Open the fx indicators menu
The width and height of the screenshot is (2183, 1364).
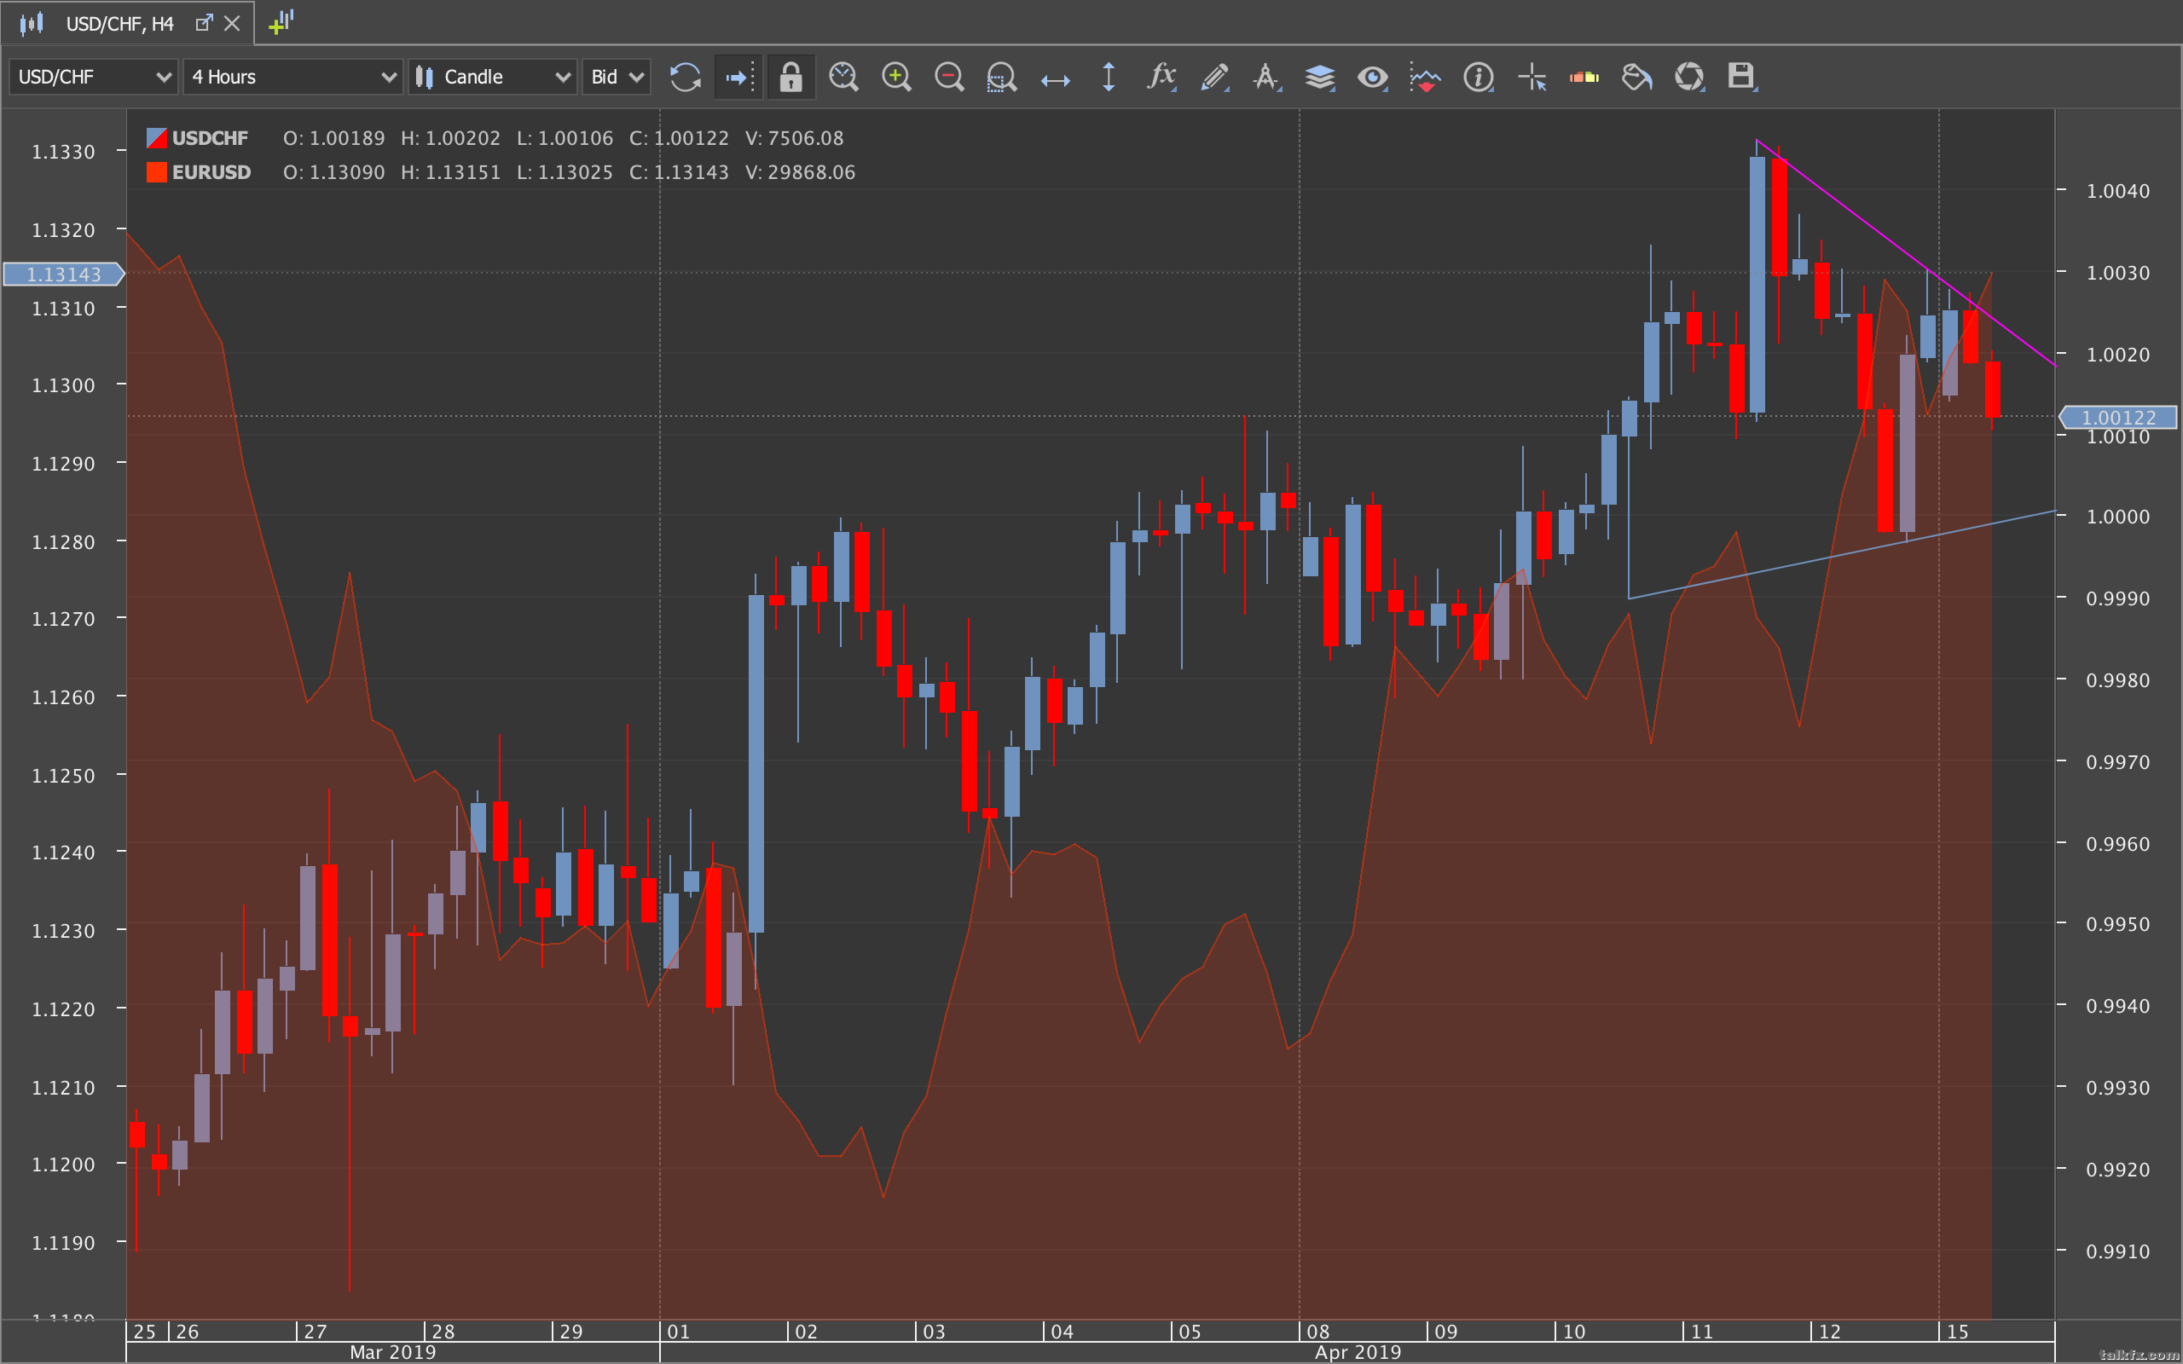tap(1161, 77)
